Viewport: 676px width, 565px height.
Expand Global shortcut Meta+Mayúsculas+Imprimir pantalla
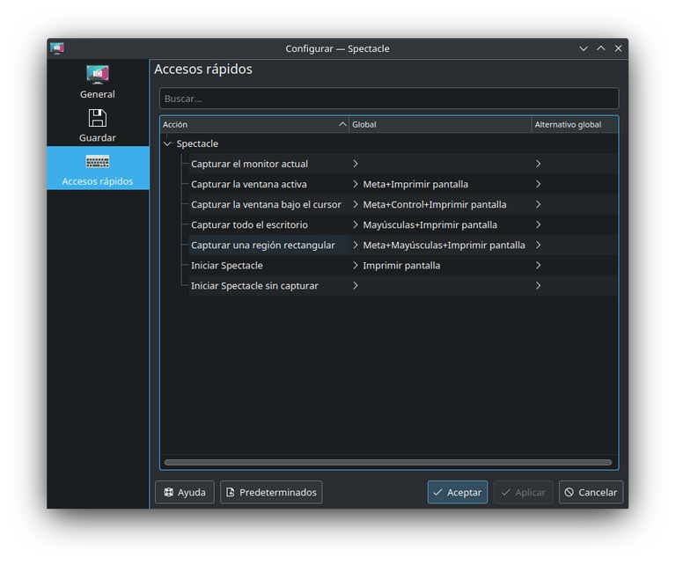(356, 245)
